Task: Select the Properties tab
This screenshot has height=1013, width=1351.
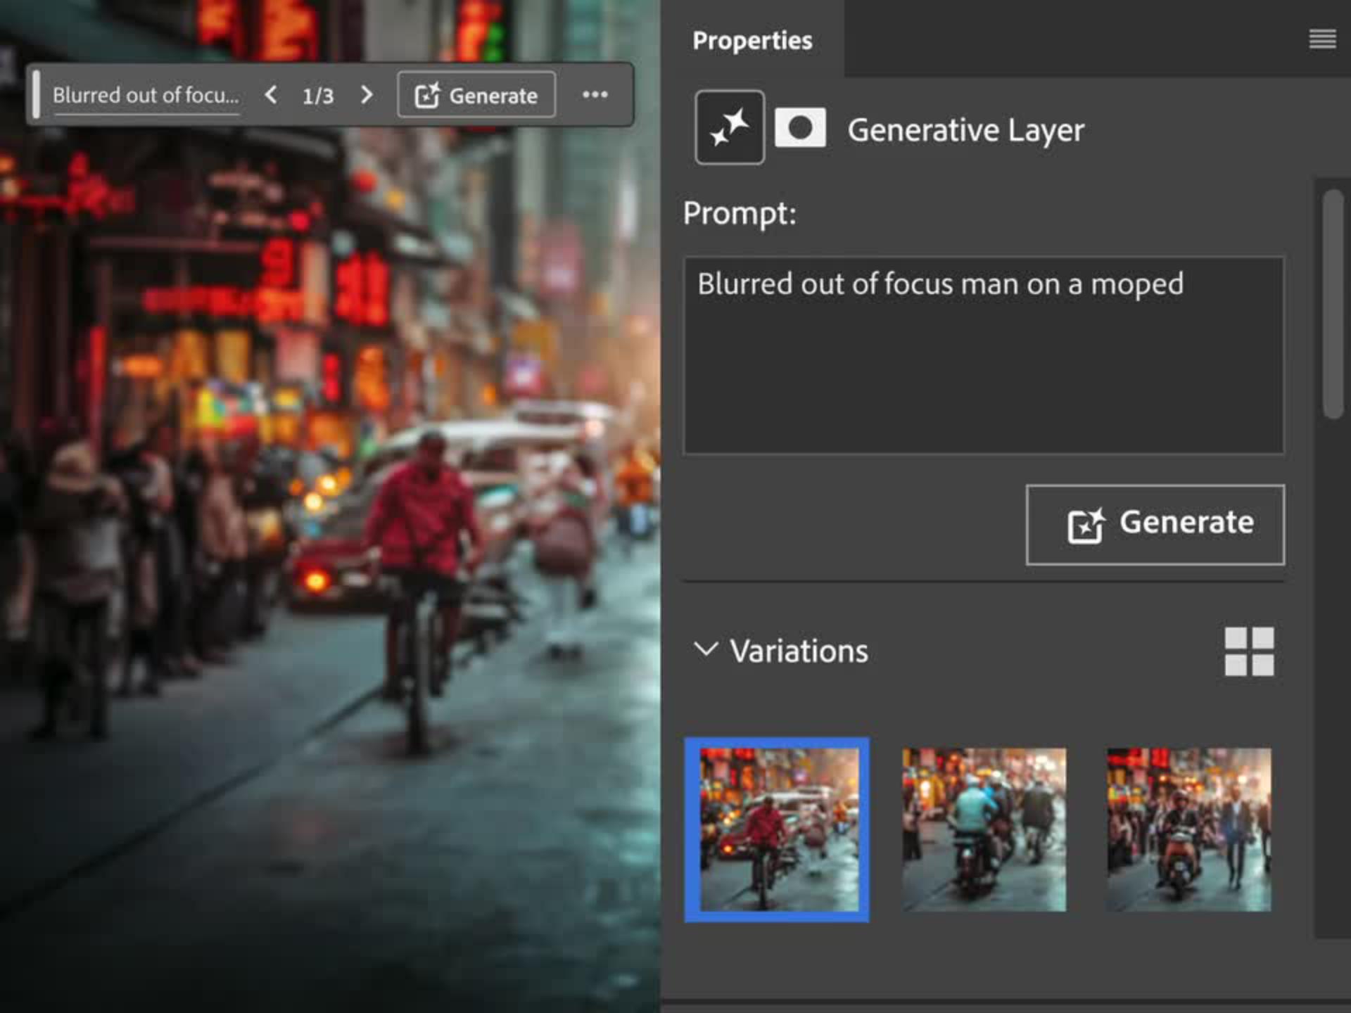Action: click(751, 40)
